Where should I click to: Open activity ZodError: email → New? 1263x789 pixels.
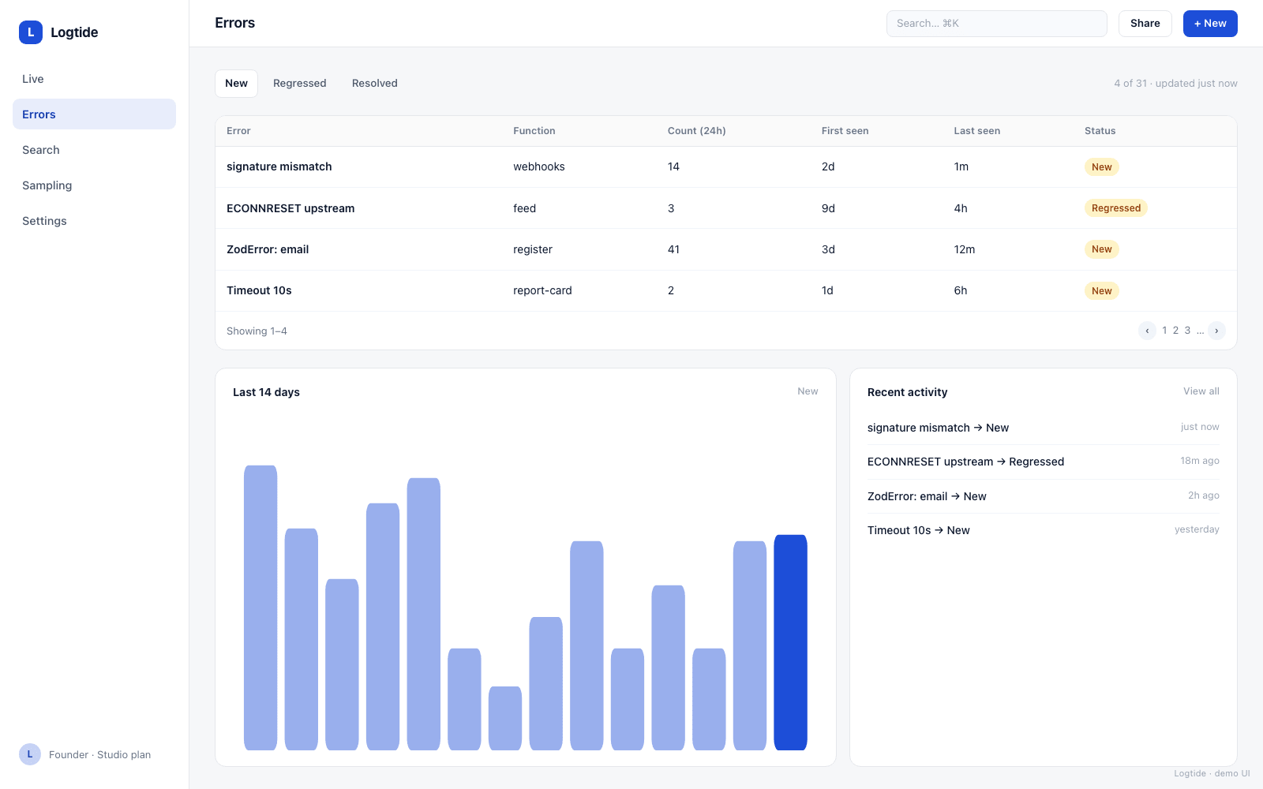[1043, 496]
